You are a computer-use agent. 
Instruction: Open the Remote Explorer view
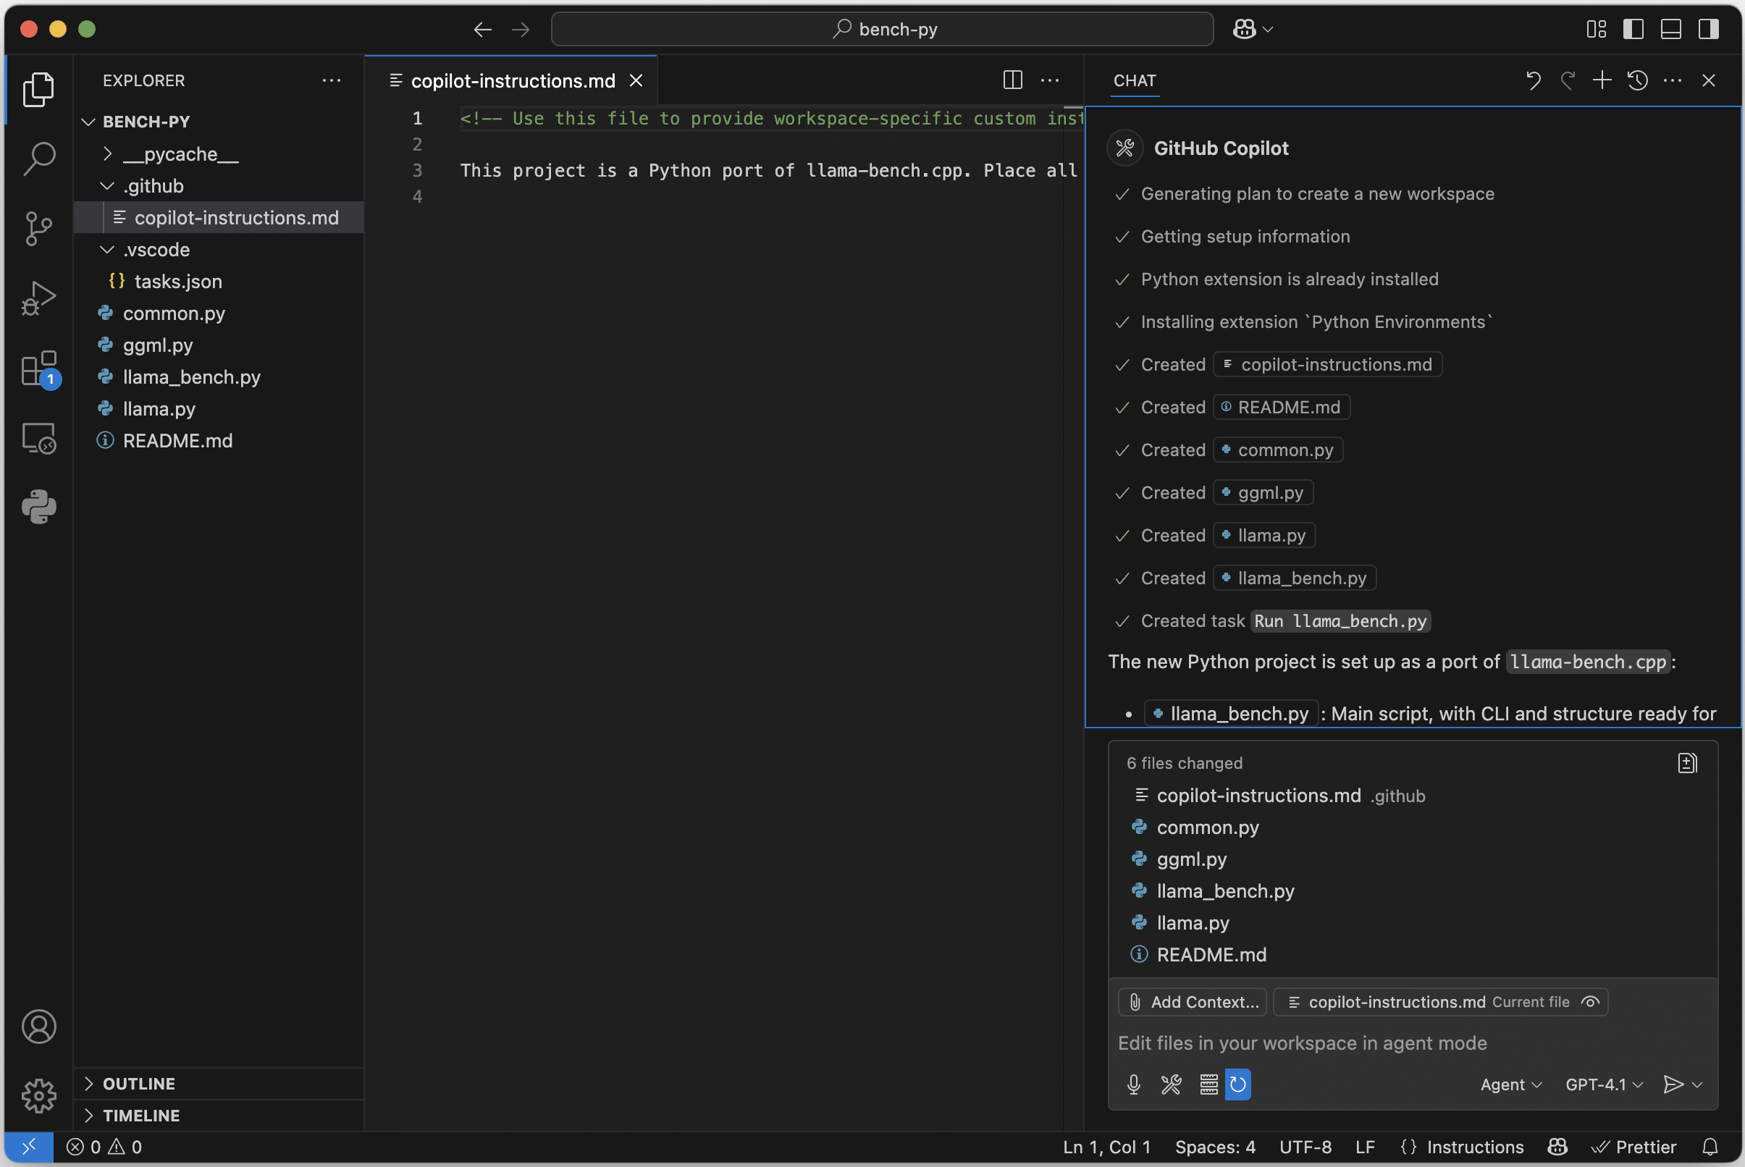point(38,437)
